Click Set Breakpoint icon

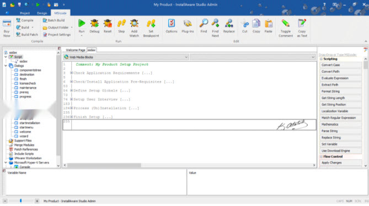[x=151, y=23]
